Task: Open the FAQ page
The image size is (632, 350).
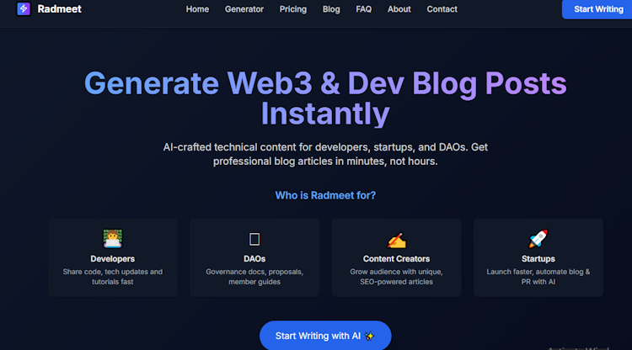Action: (x=363, y=9)
